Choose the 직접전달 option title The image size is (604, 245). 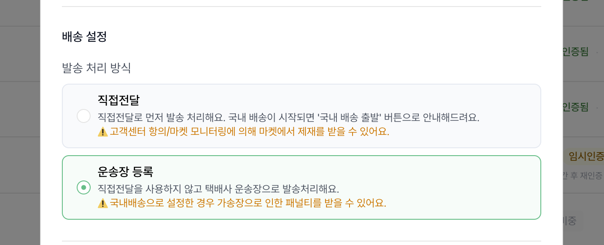tap(119, 100)
